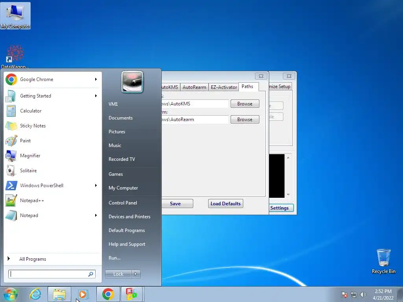The height and width of the screenshot is (302, 403).
Task: Click the Lock button
Action: click(118, 274)
